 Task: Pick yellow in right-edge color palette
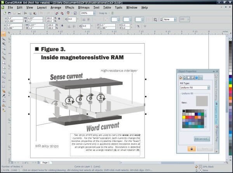pos(230,86)
